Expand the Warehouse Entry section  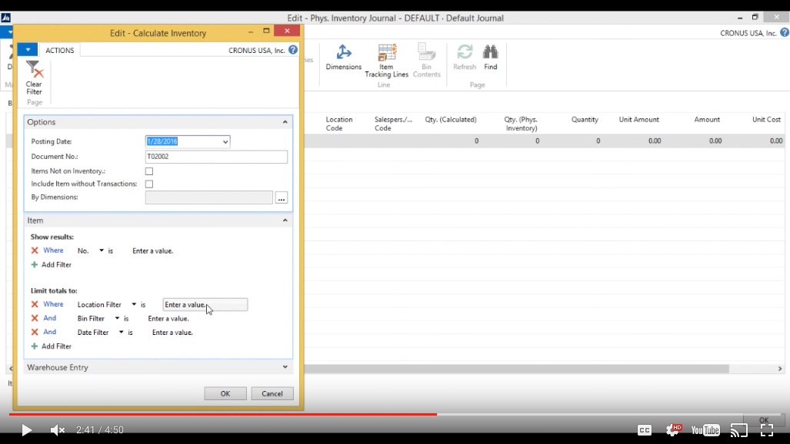coord(285,367)
